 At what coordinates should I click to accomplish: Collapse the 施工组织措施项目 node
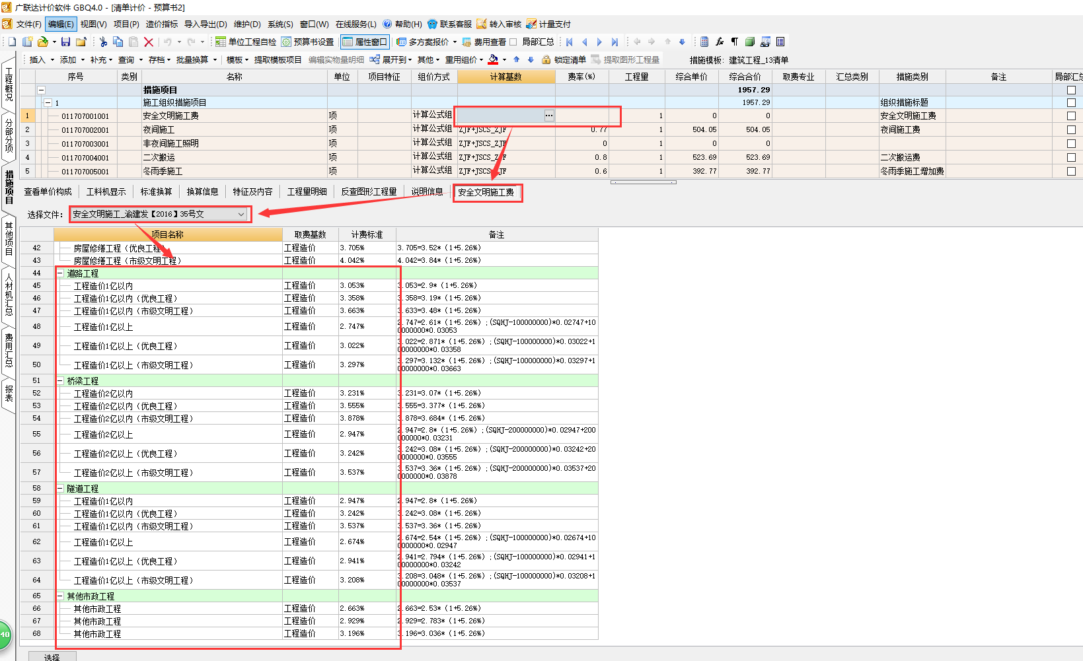[48, 102]
